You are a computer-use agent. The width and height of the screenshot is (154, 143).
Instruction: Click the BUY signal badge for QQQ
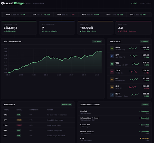click(19, 130)
